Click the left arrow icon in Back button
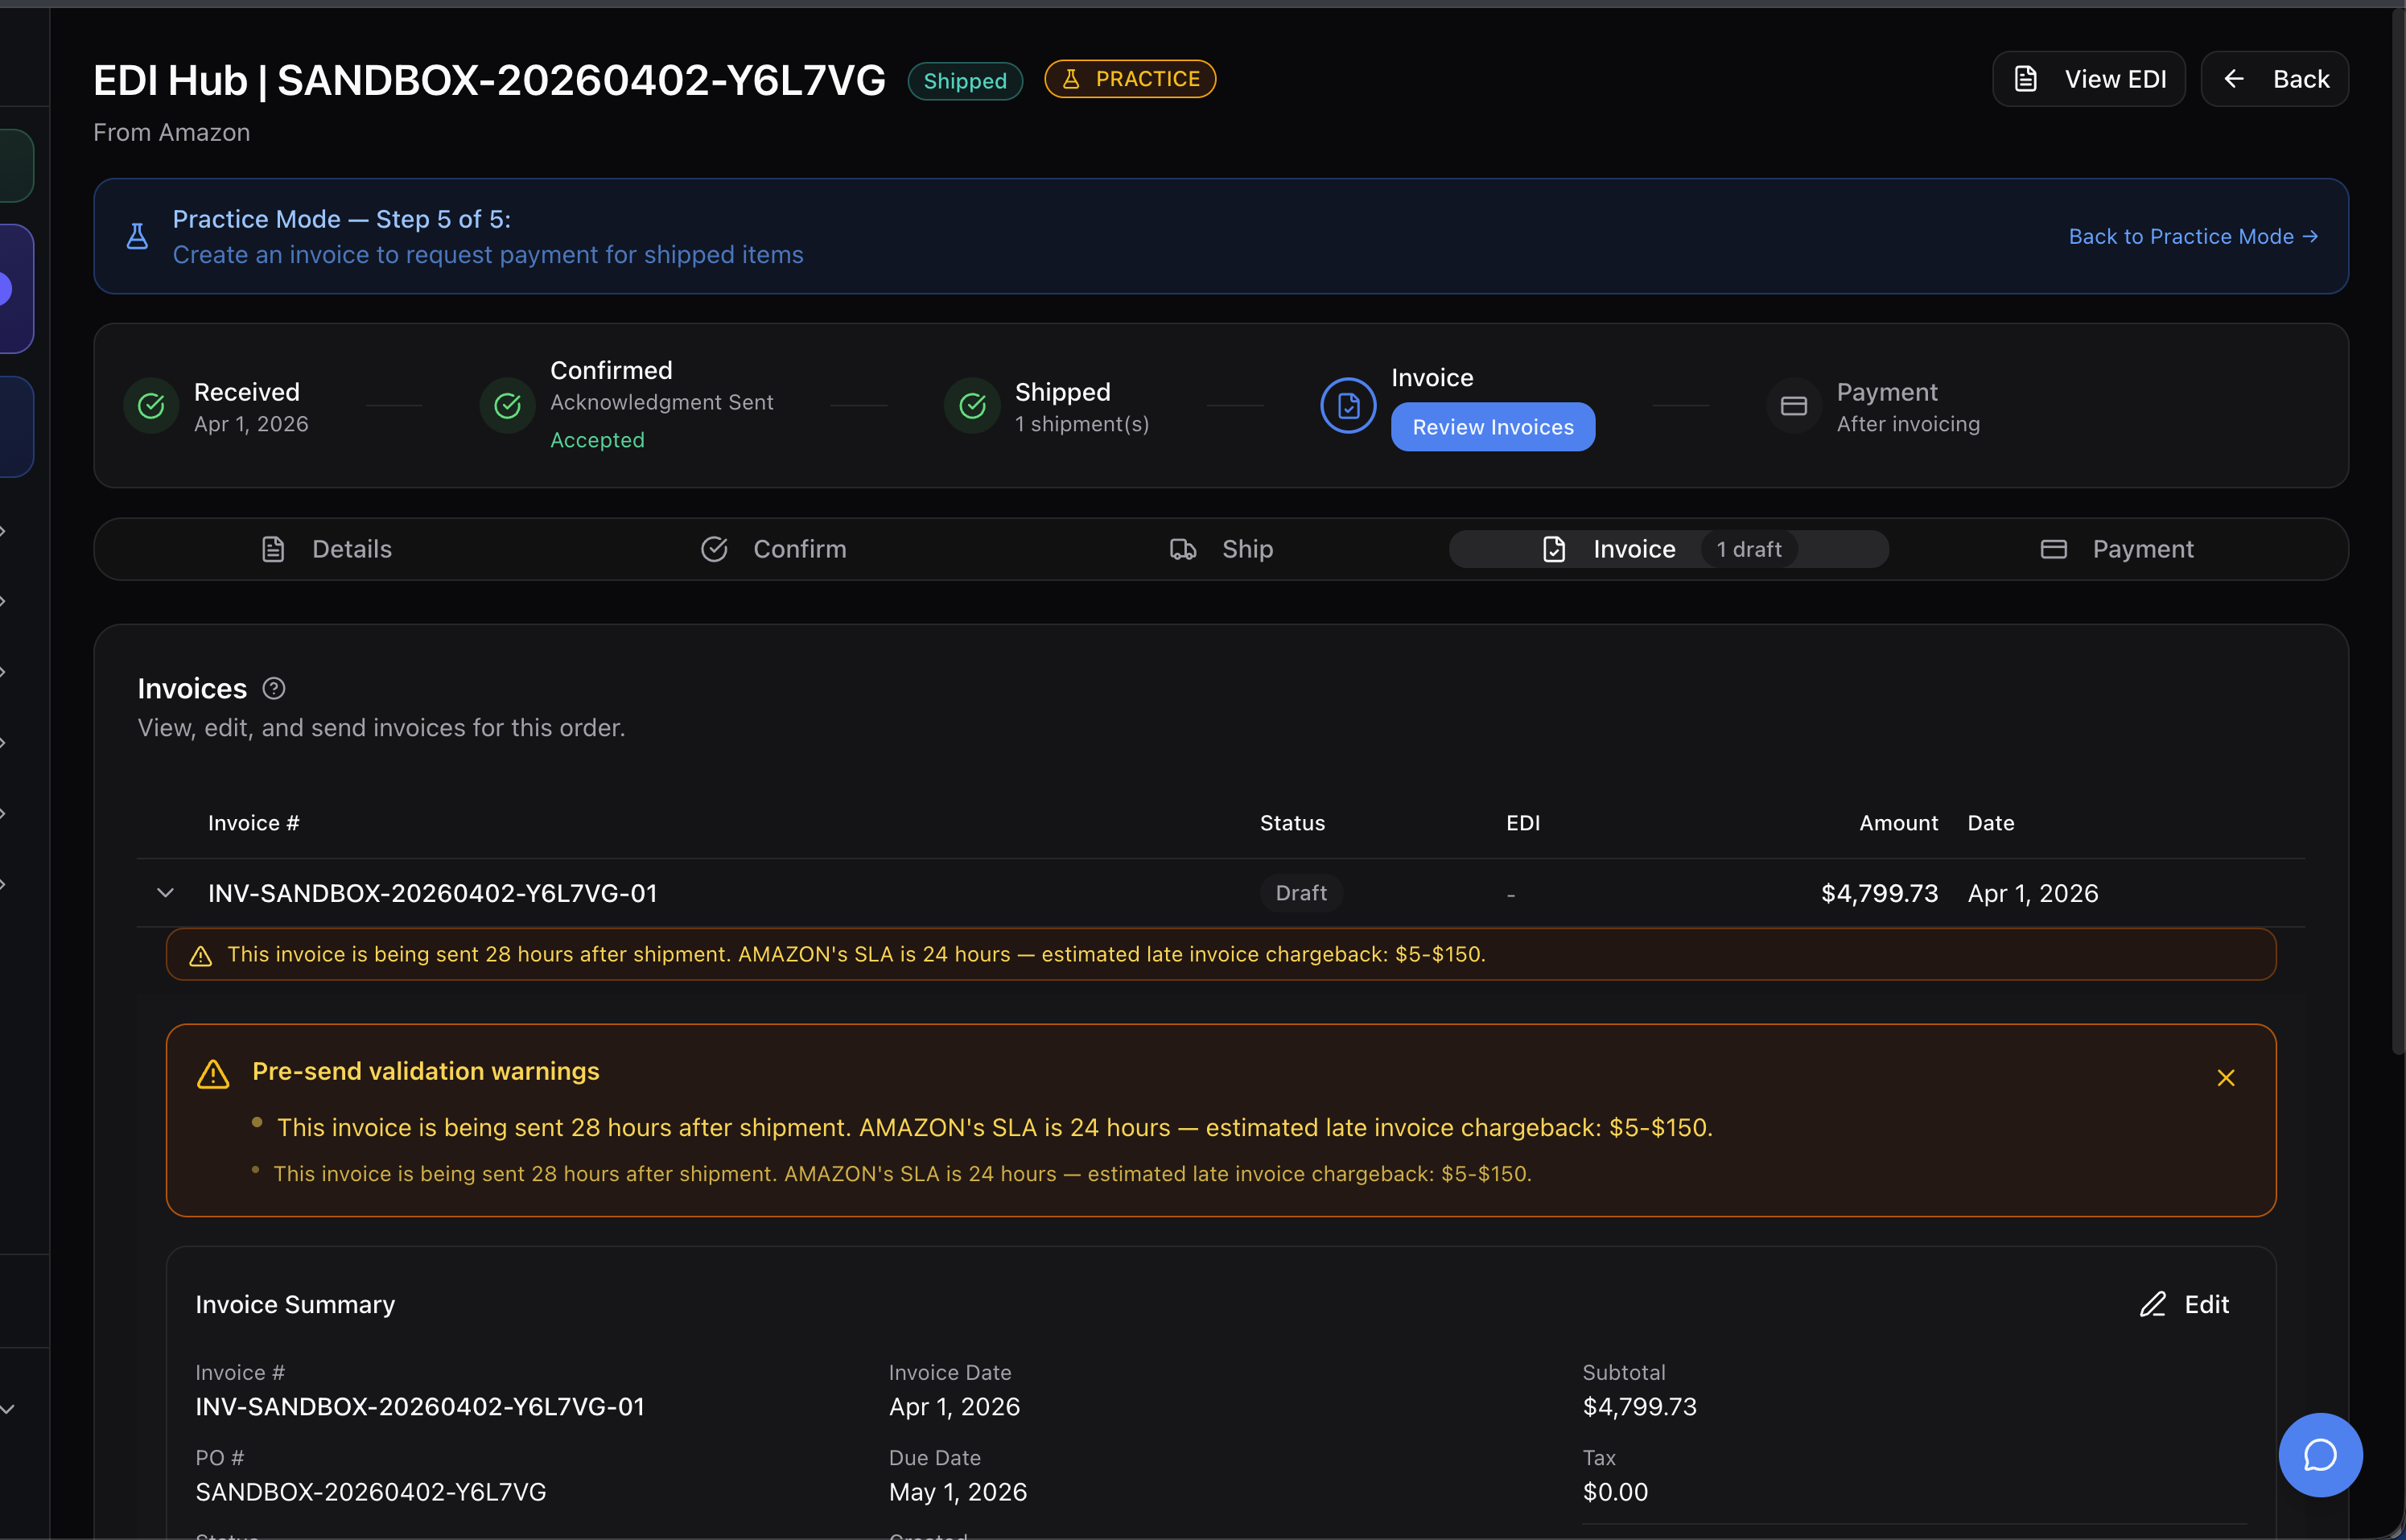This screenshot has height=1540, width=2406. pyautogui.click(x=2234, y=79)
